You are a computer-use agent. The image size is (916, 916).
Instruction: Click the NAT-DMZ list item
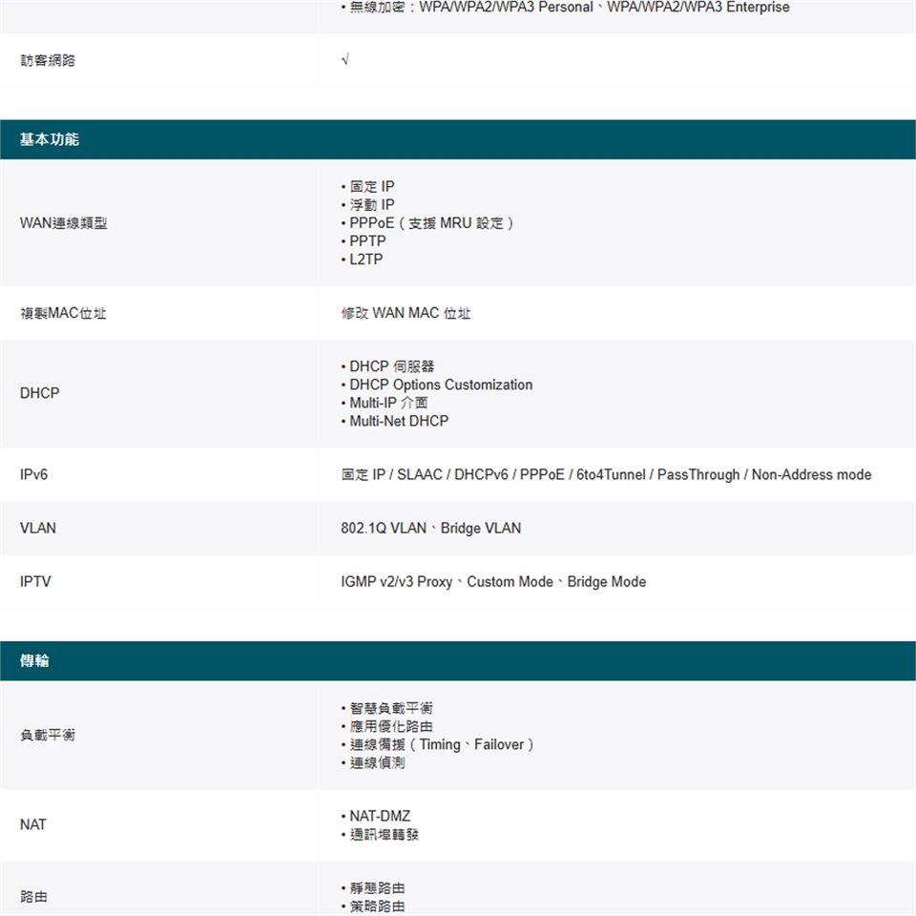pyautogui.click(x=379, y=817)
